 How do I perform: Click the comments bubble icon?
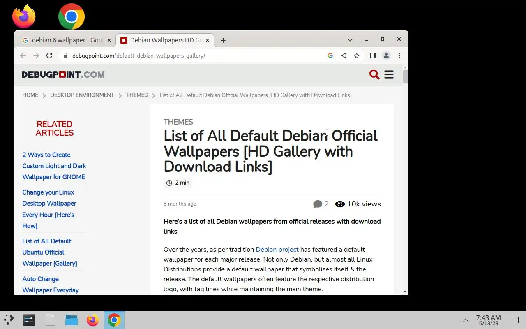[x=318, y=204]
